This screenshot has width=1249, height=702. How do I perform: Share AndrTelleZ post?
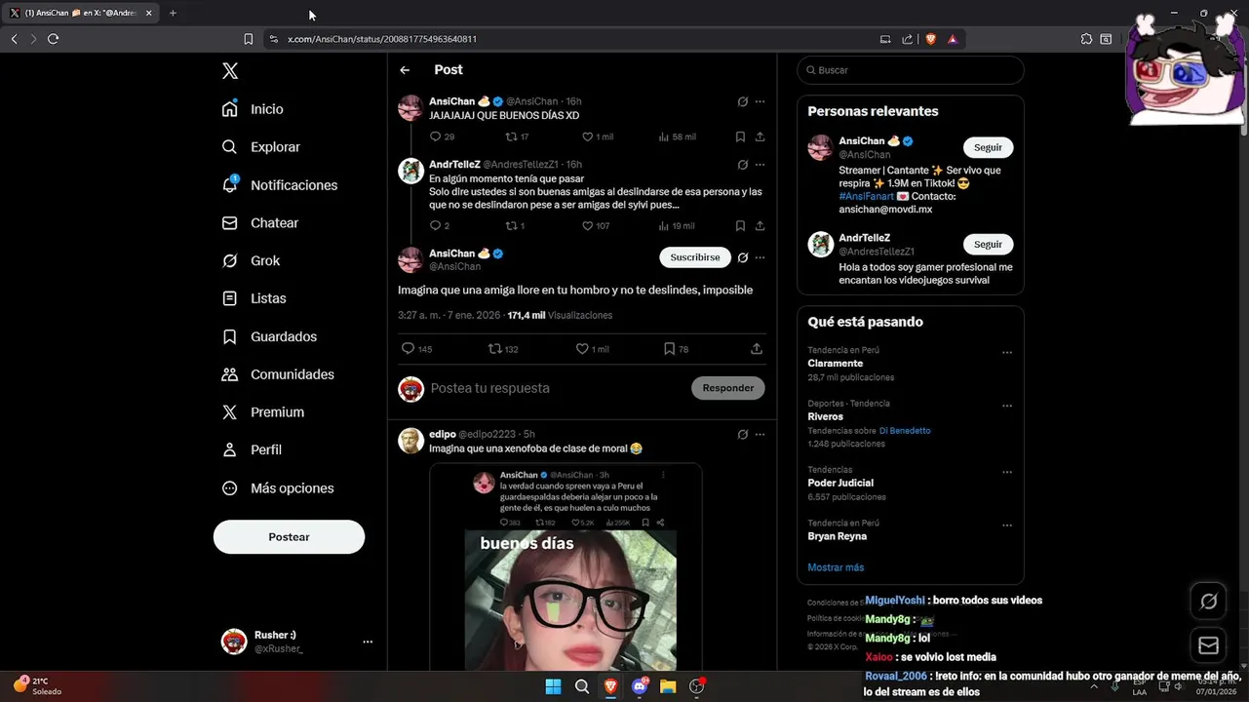760,225
